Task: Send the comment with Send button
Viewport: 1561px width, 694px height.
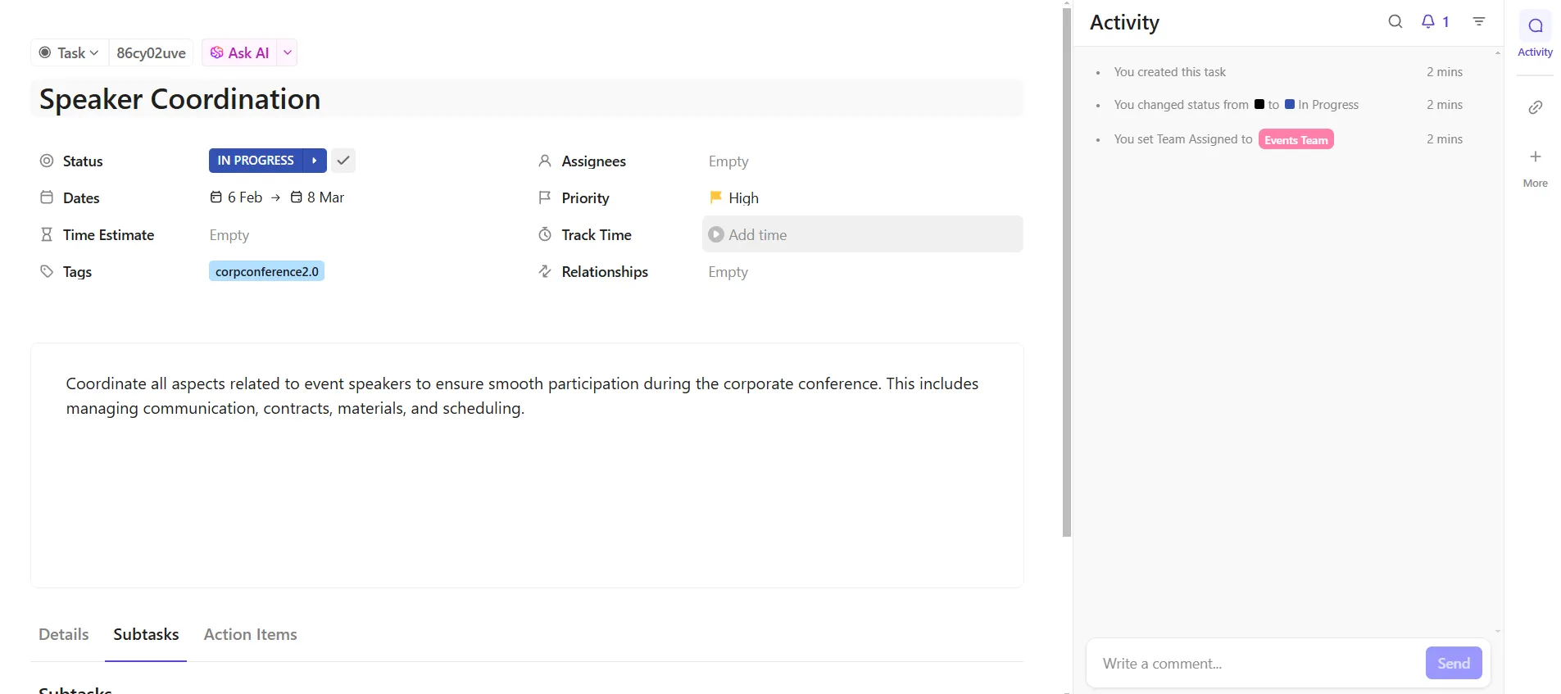Action: coord(1454,663)
